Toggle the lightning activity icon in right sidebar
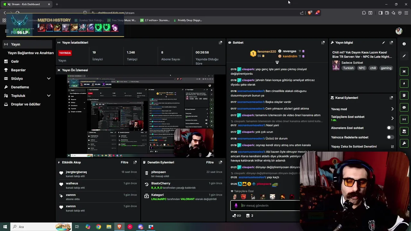The image size is (411, 231). click(x=404, y=83)
